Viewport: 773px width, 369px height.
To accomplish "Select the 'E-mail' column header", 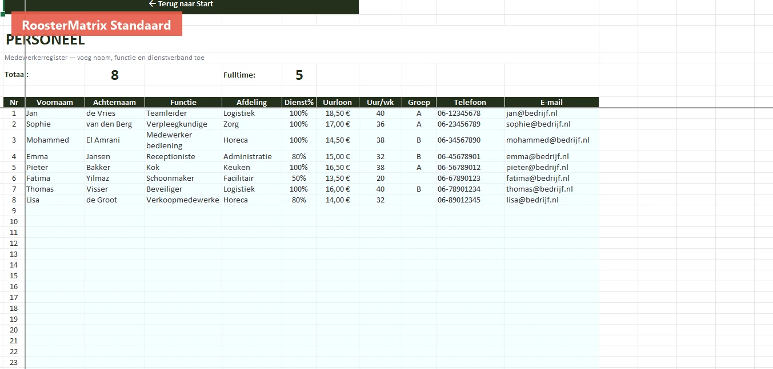I will 552,103.
